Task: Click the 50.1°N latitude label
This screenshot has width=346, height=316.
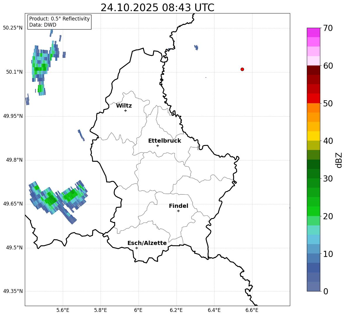Action: [14, 72]
